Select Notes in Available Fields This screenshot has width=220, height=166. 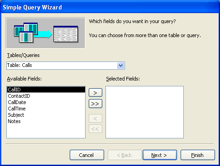click(x=46, y=121)
